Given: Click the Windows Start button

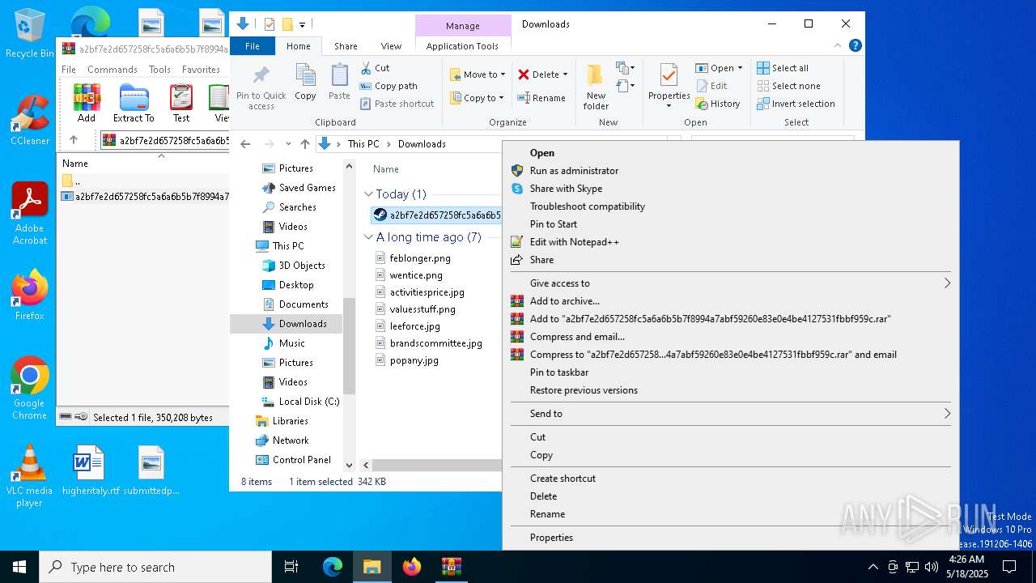Looking at the screenshot, I should 19,568.
